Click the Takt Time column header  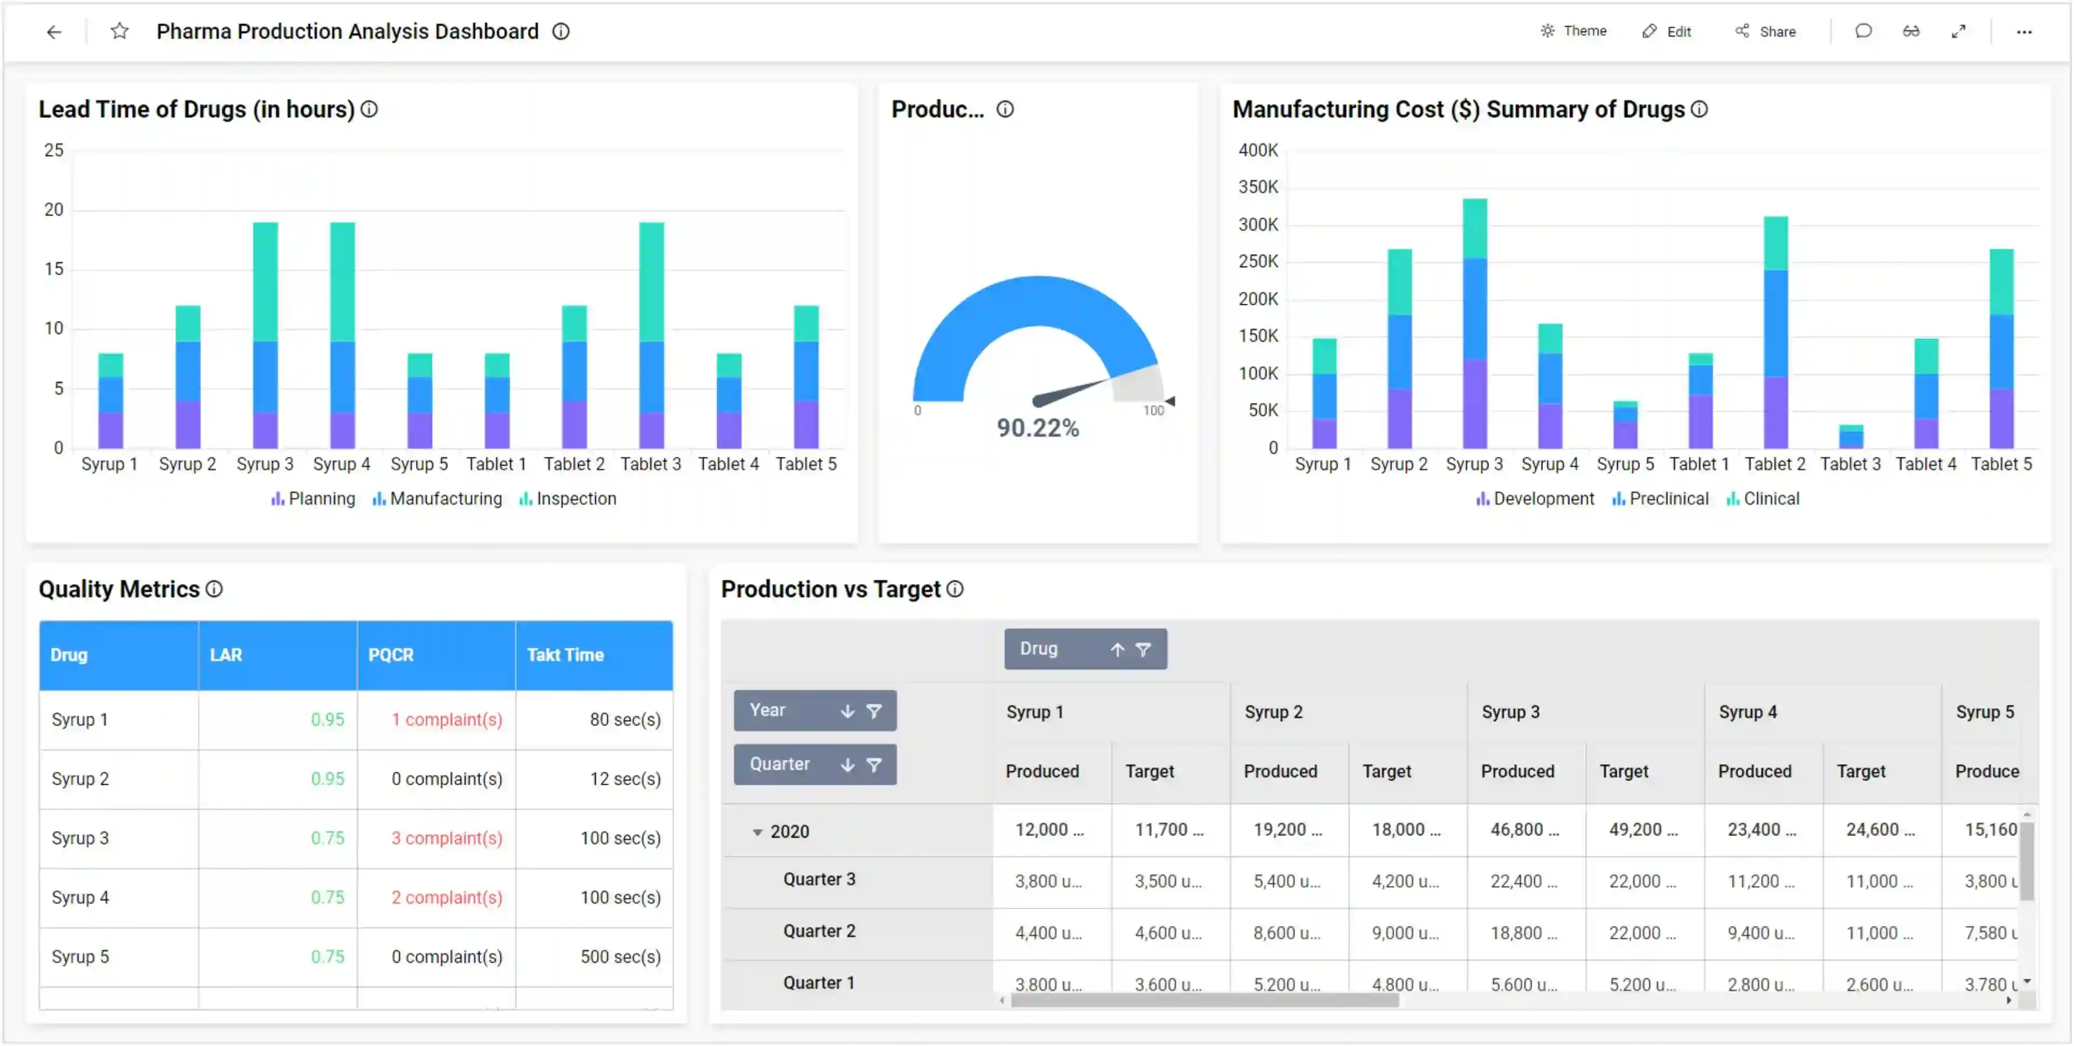[594, 656]
